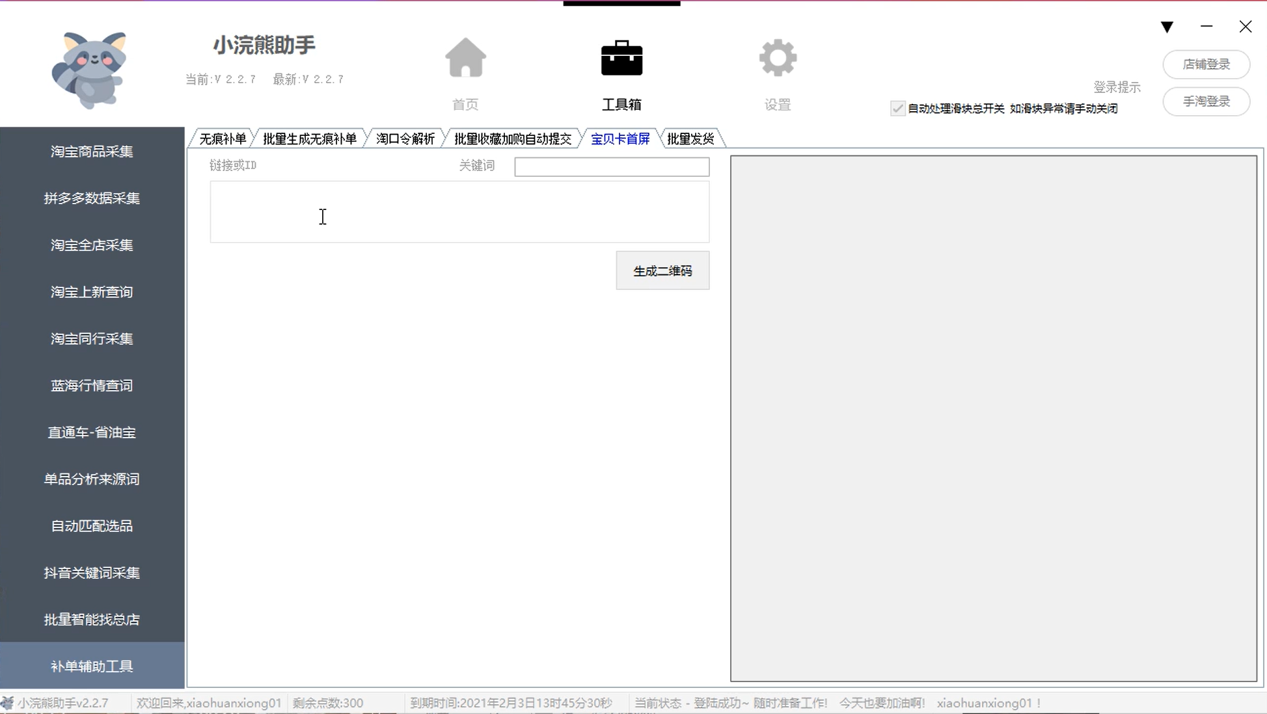Open the 批量生成无痕补单 tab

tap(309, 138)
